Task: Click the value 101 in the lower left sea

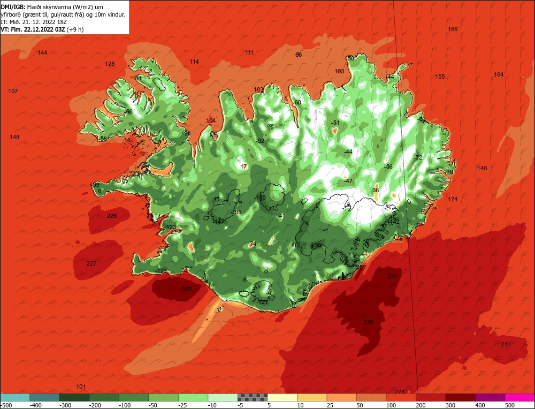Action: click(81, 387)
